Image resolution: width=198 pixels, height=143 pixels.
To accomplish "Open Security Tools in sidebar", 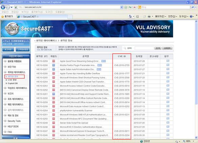I will (14, 121).
